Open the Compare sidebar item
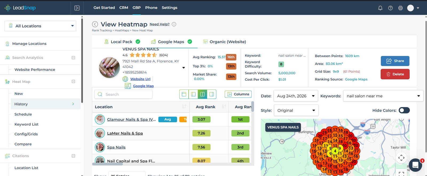 pyautogui.click(x=23, y=144)
